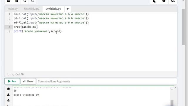Redo edit in toolbar
The image size is (188, 106).
coord(33,1)
